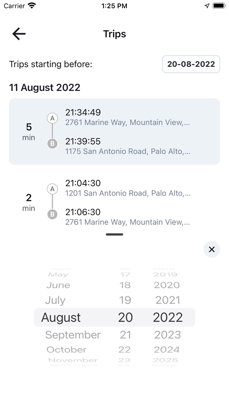Select July in month picker

[55, 300]
